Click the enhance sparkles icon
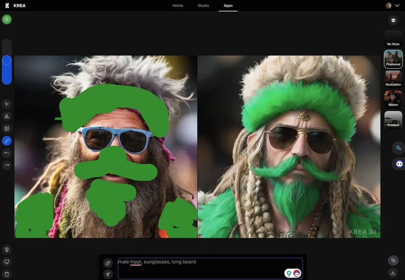Image resolution: width=405 pixels, height=280 pixels. click(x=392, y=259)
